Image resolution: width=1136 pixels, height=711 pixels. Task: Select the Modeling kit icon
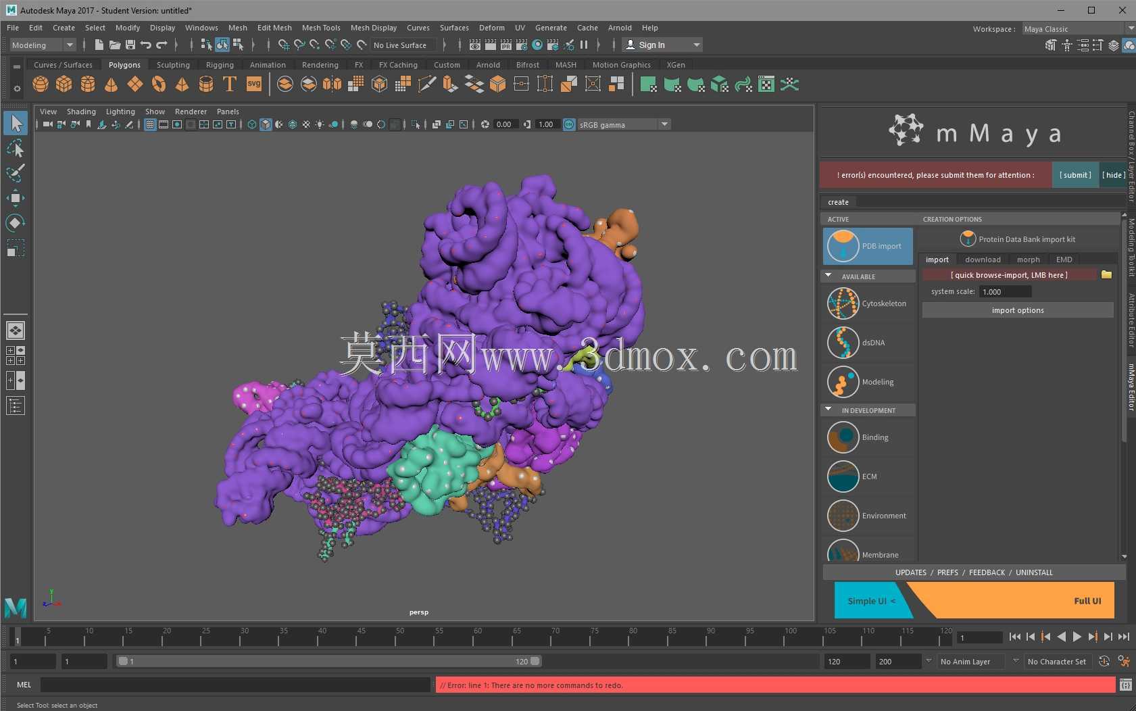(x=843, y=382)
